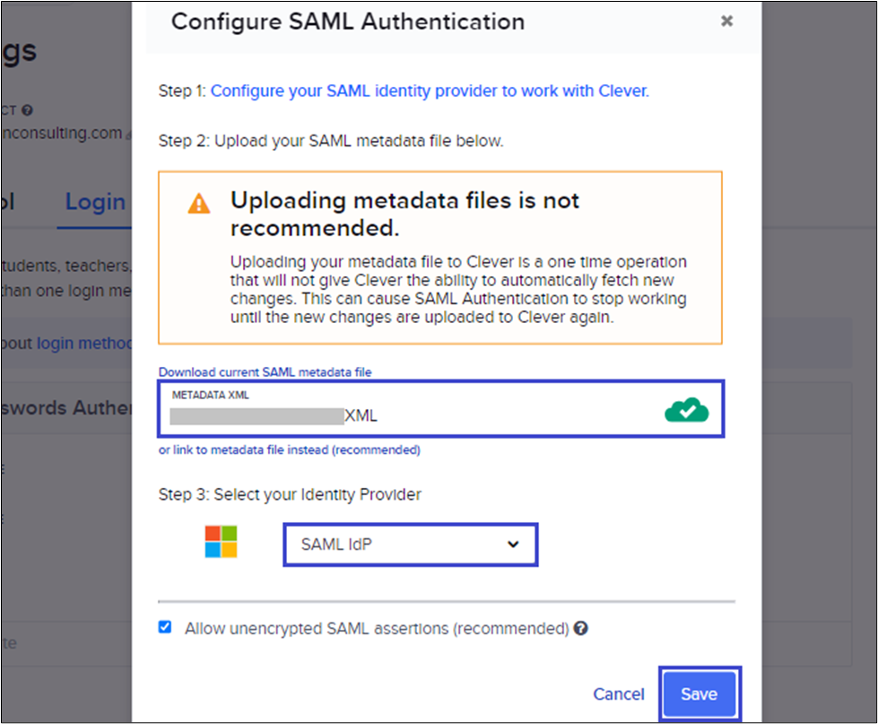878x724 pixels.
Task: Open Configure your SAML identity provider link
Action: tap(430, 91)
